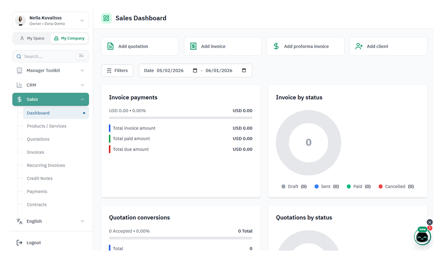Click the Sales Dashboard grid icon
The width and height of the screenshot is (443, 259).
coord(106,18)
